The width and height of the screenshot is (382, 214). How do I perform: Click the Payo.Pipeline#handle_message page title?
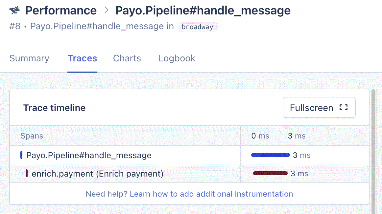click(x=203, y=11)
